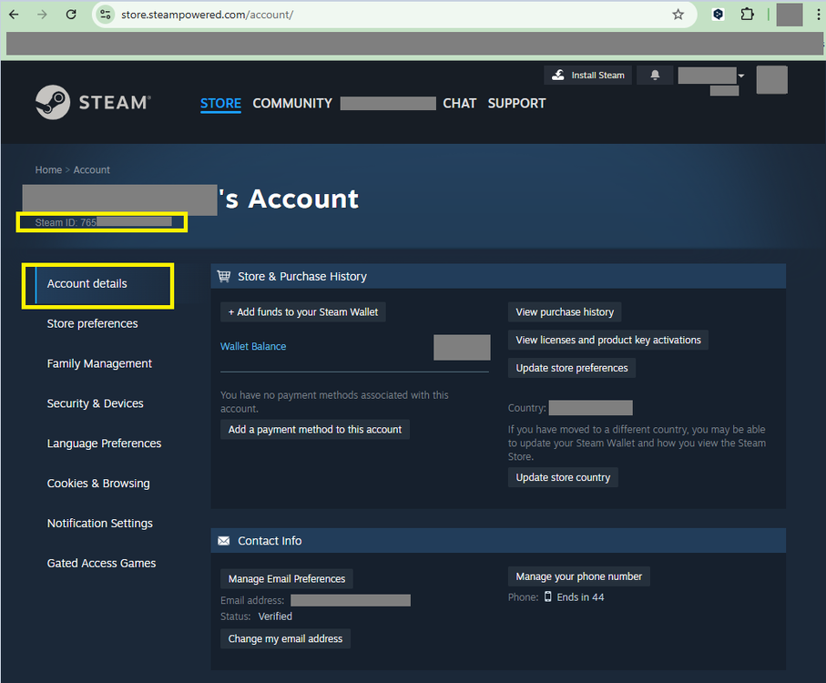
Task: Click the Steam logo in header
Action: (93, 103)
